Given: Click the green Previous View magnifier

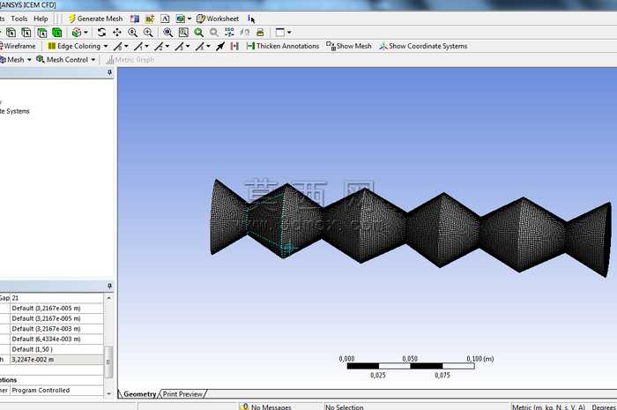Looking at the screenshot, I should 198,33.
